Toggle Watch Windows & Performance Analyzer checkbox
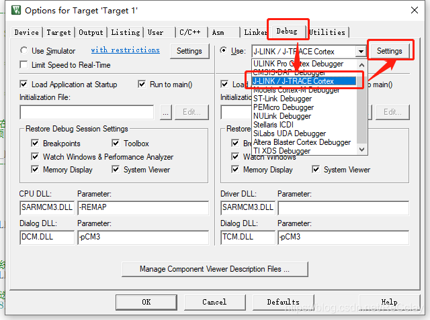This screenshot has height=320, width=430. tap(35, 156)
